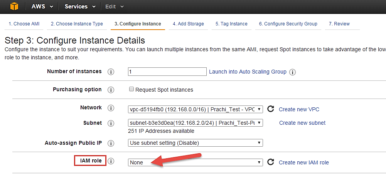Click info icon after Launch into Auto Scaling Group
This screenshot has width=386, height=174.
pos(292,72)
